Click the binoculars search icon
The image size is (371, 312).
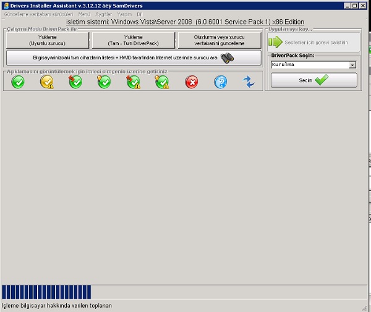point(227,57)
